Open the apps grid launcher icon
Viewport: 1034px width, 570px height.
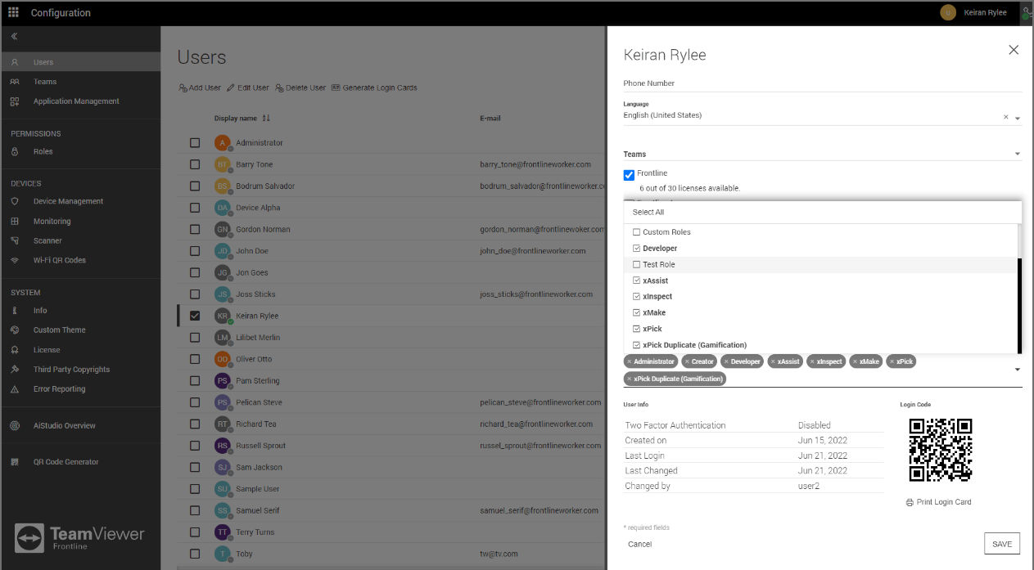[13, 12]
